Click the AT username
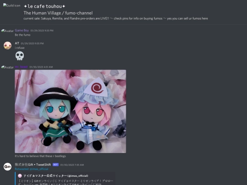Viewport: 247px width, 185px height. (x=17, y=43)
